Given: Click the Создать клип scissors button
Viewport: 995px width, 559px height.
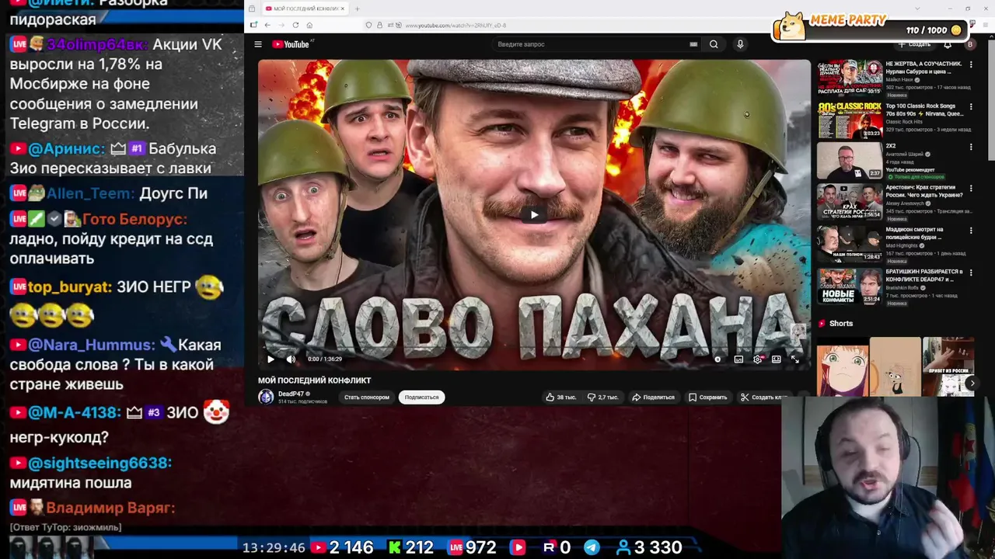Looking at the screenshot, I should [x=763, y=397].
